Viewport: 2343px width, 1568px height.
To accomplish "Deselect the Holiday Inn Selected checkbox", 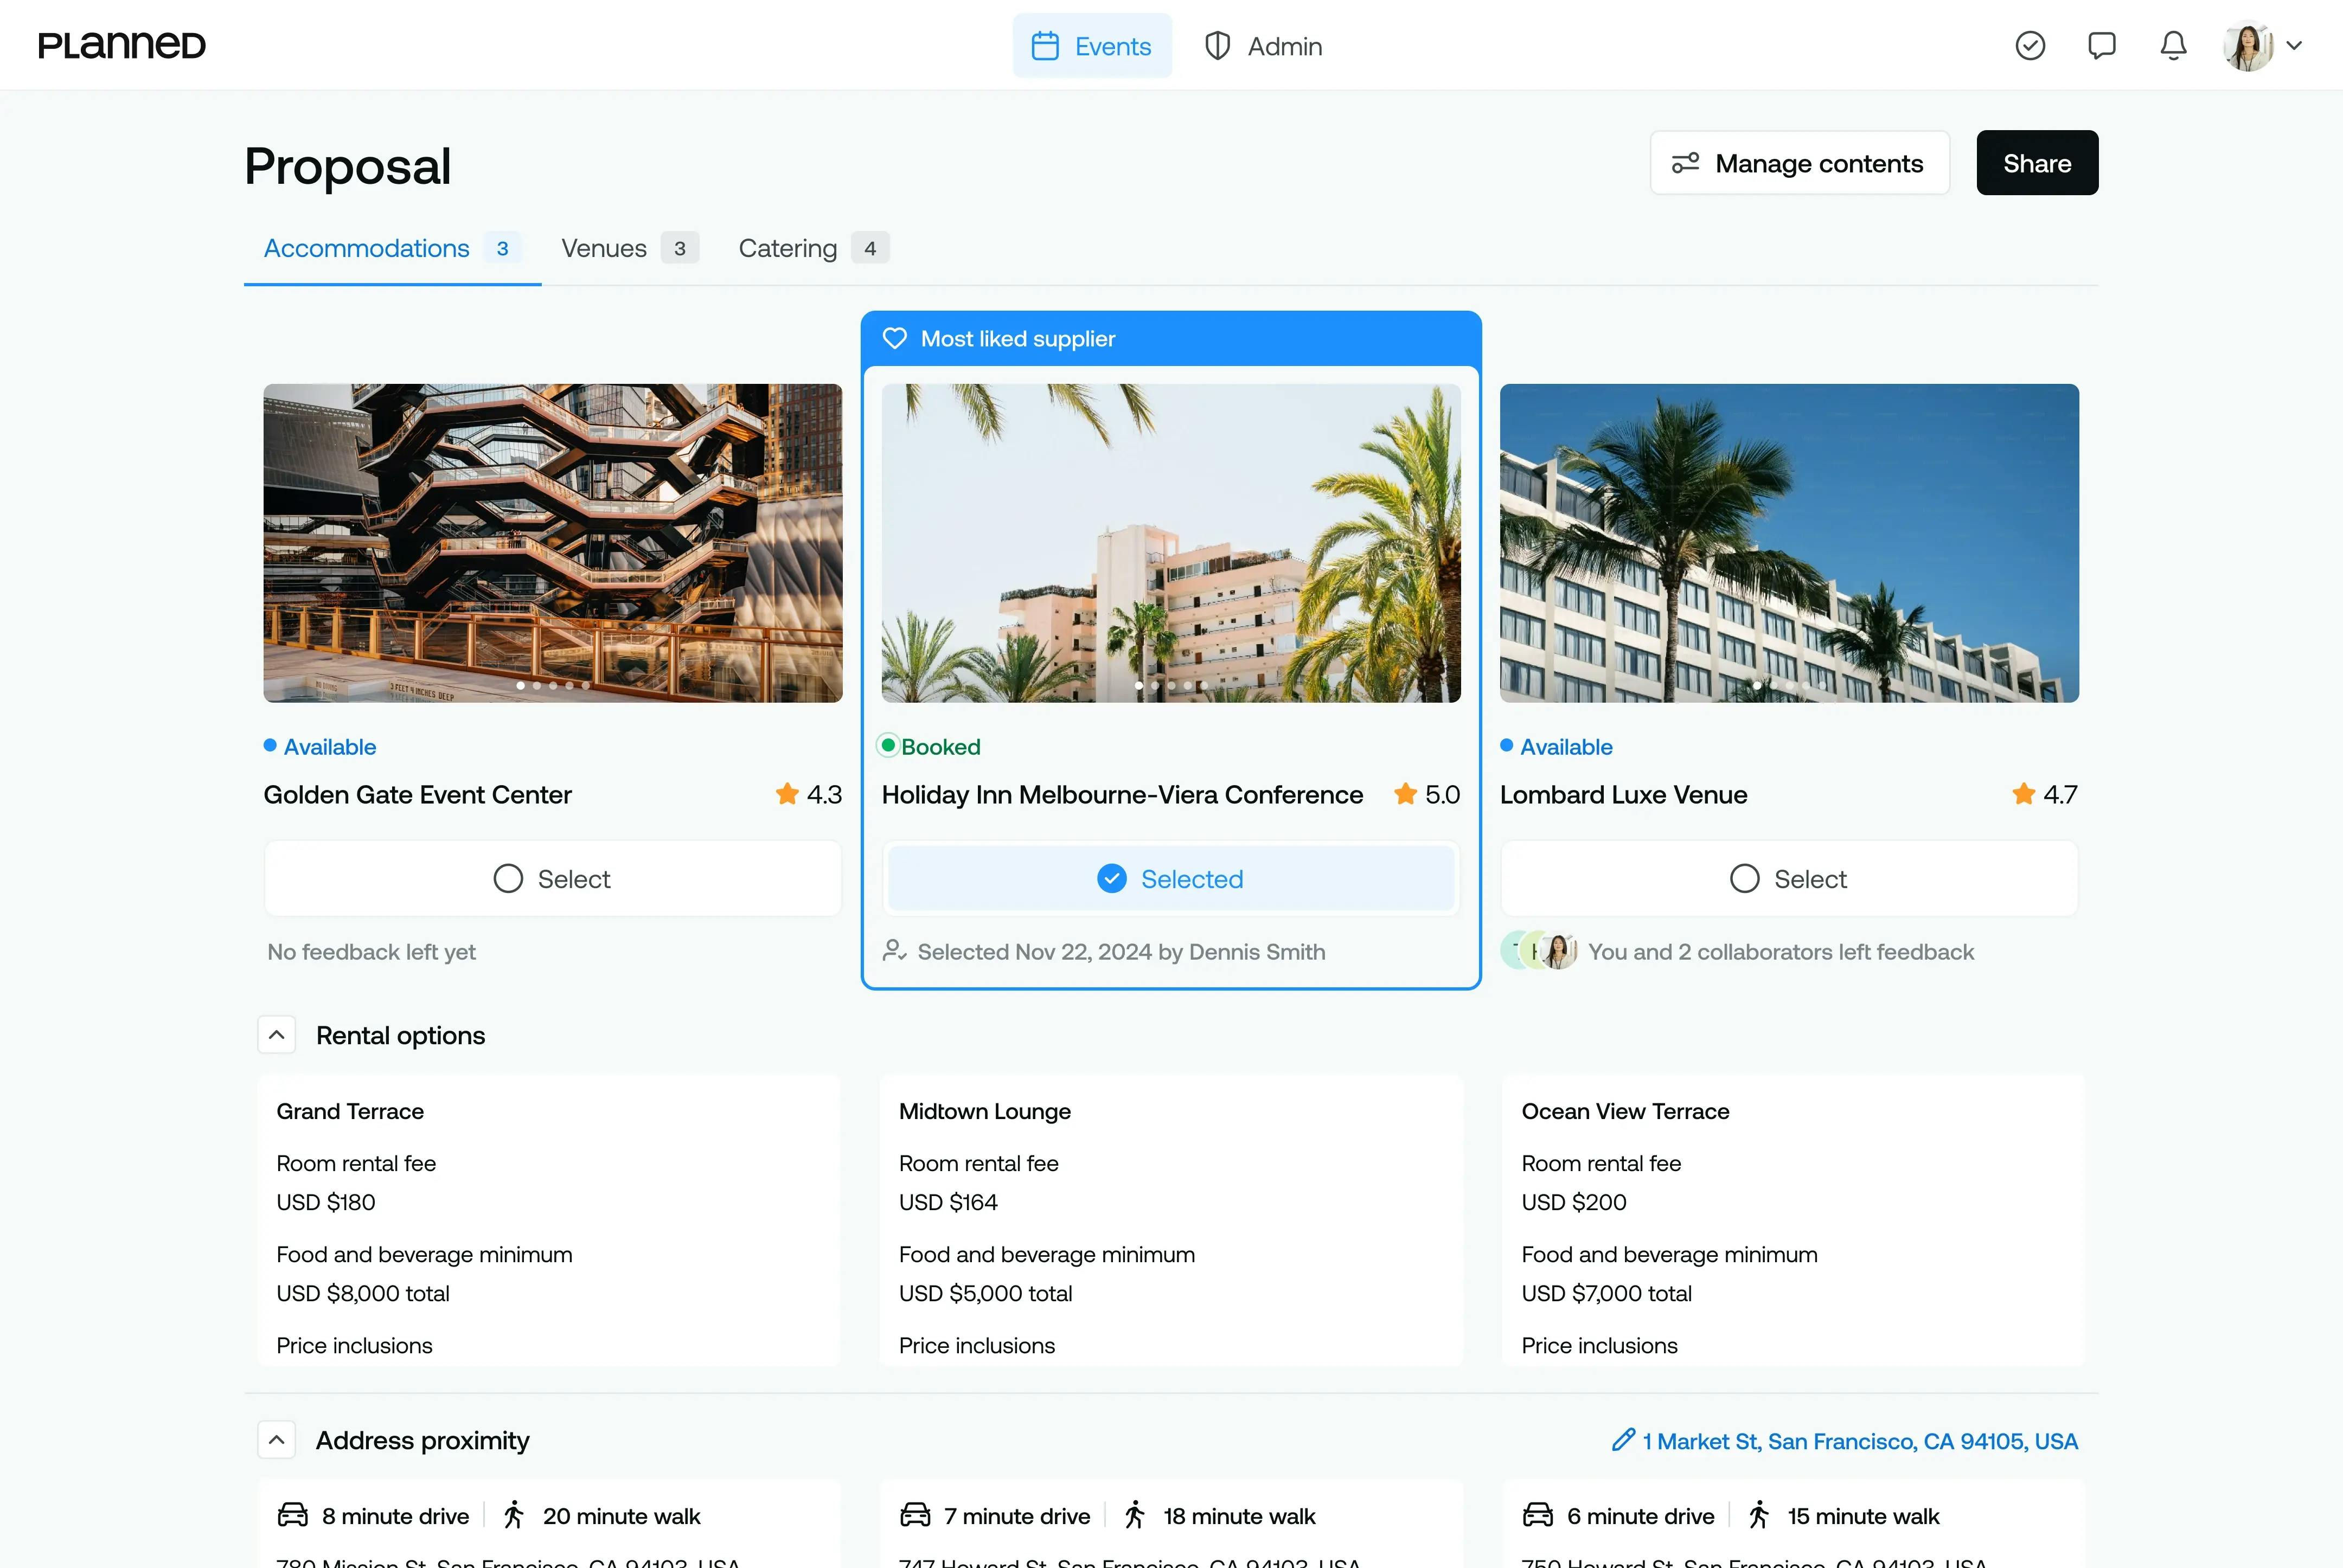I will point(1111,878).
